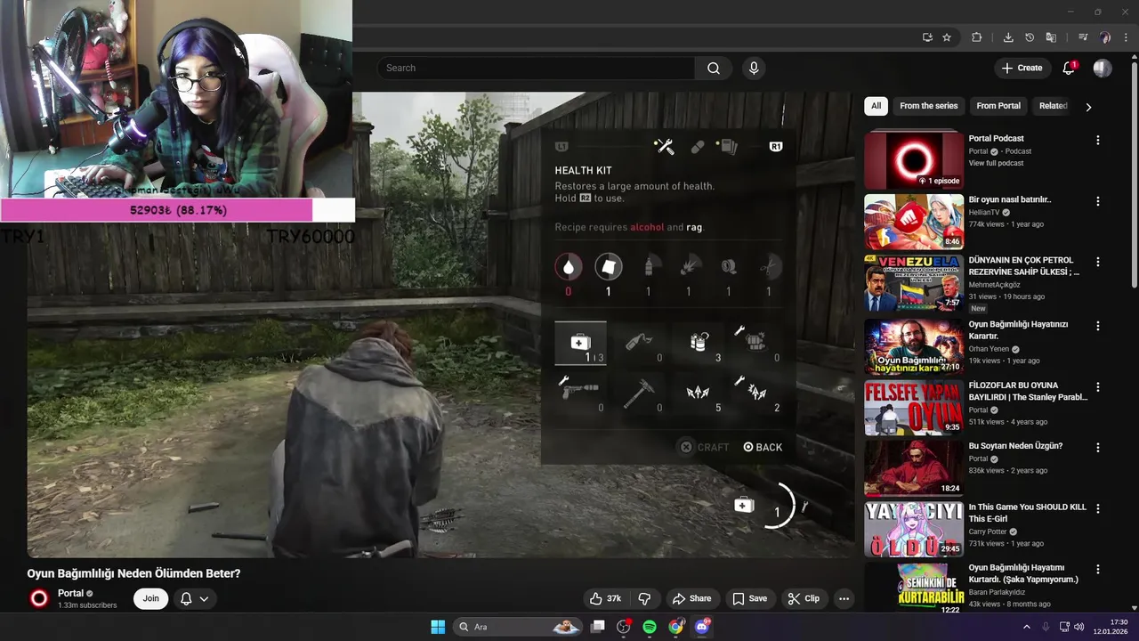Click the Join button
Viewport: 1139px width, 641px height.
151,598
